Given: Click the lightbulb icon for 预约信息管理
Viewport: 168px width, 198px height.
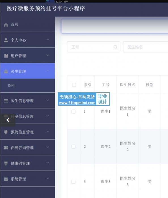Looking at the screenshot, I should coord(6,132).
